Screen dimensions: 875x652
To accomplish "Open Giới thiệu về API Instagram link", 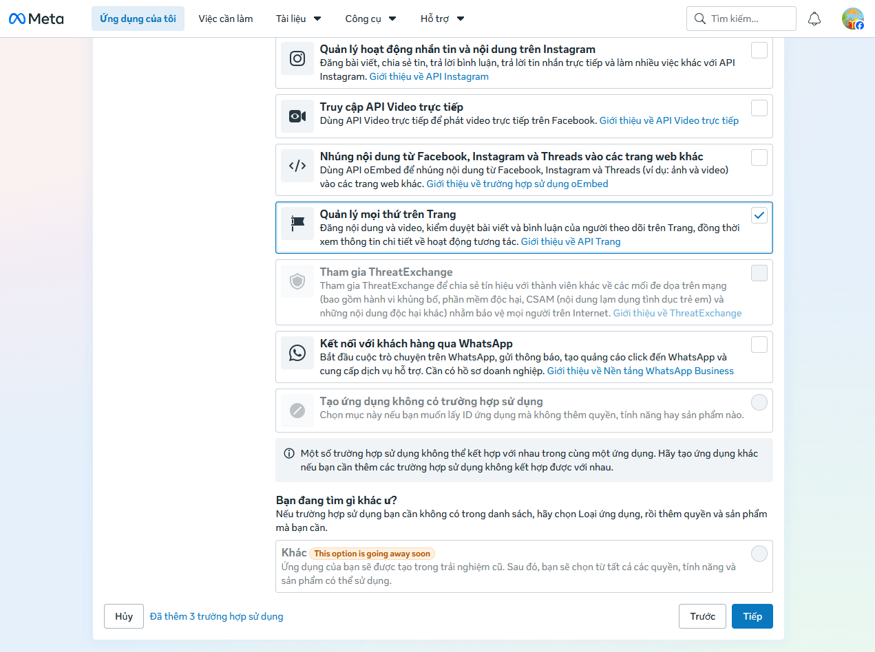I will [x=429, y=76].
